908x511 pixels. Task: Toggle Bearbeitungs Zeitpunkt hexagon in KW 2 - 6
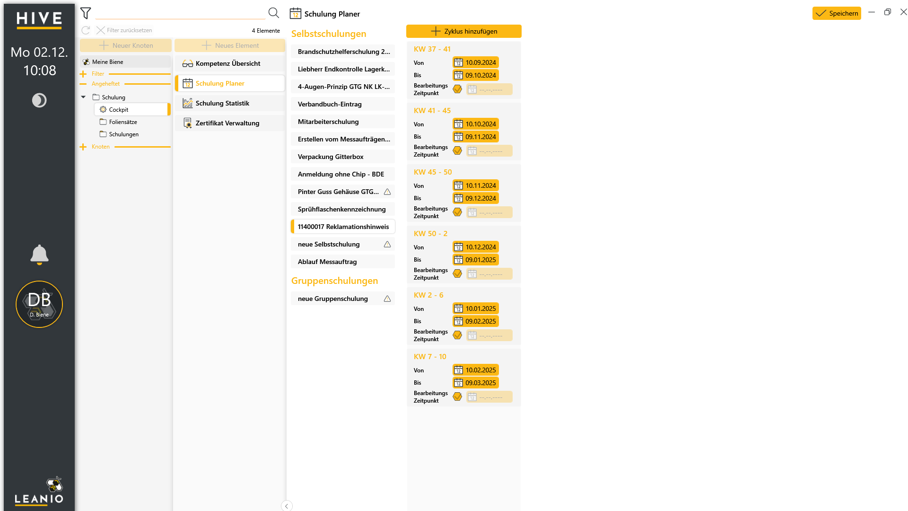(x=457, y=335)
